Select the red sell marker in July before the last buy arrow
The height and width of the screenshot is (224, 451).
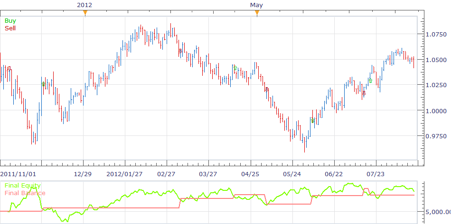(x=364, y=93)
